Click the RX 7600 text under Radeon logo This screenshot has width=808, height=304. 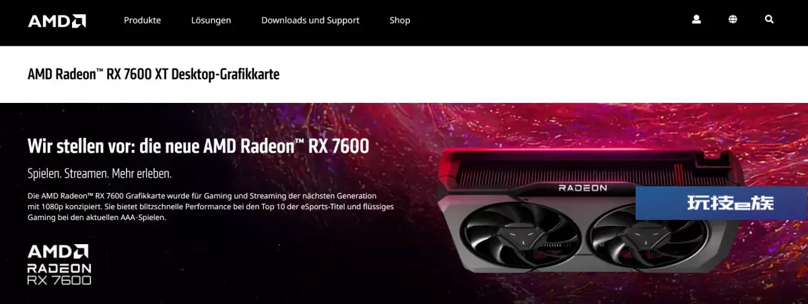tap(59, 279)
